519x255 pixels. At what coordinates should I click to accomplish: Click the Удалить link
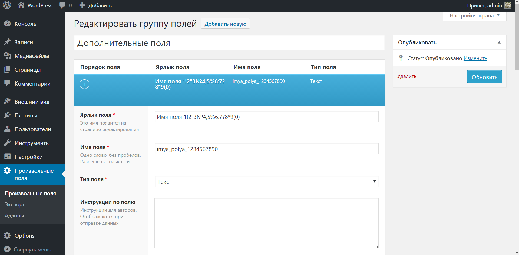tap(406, 76)
